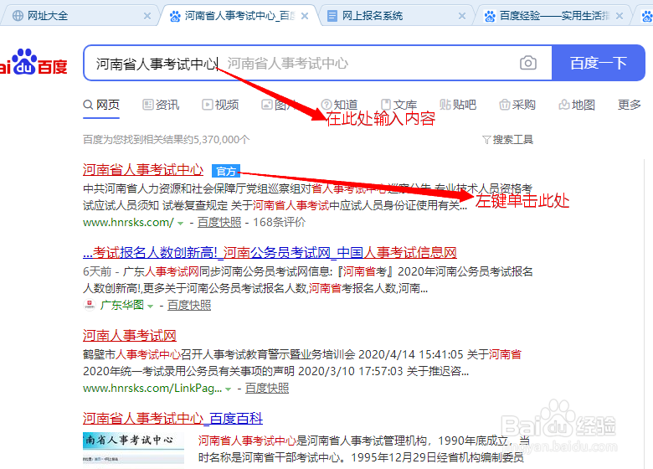
Task: Close the 网上报名系统 tab
Action: coord(462,16)
